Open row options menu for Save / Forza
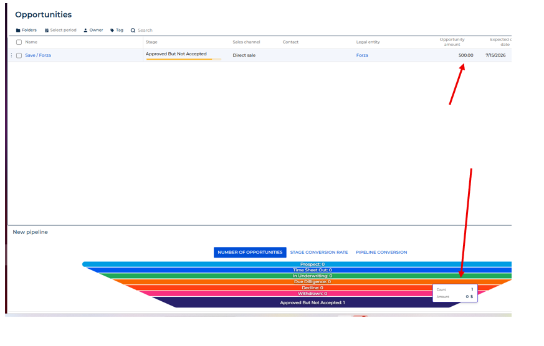This screenshot has width=544, height=346. click(x=11, y=55)
